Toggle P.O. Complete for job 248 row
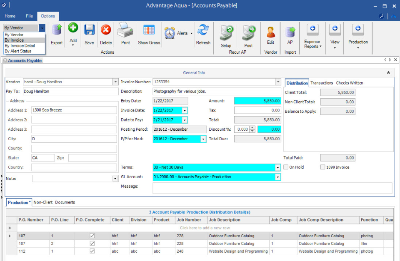The image size is (400, 261). point(92,251)
